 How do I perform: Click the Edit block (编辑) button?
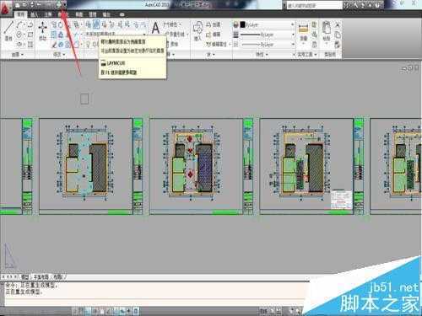tap(214, 35)
